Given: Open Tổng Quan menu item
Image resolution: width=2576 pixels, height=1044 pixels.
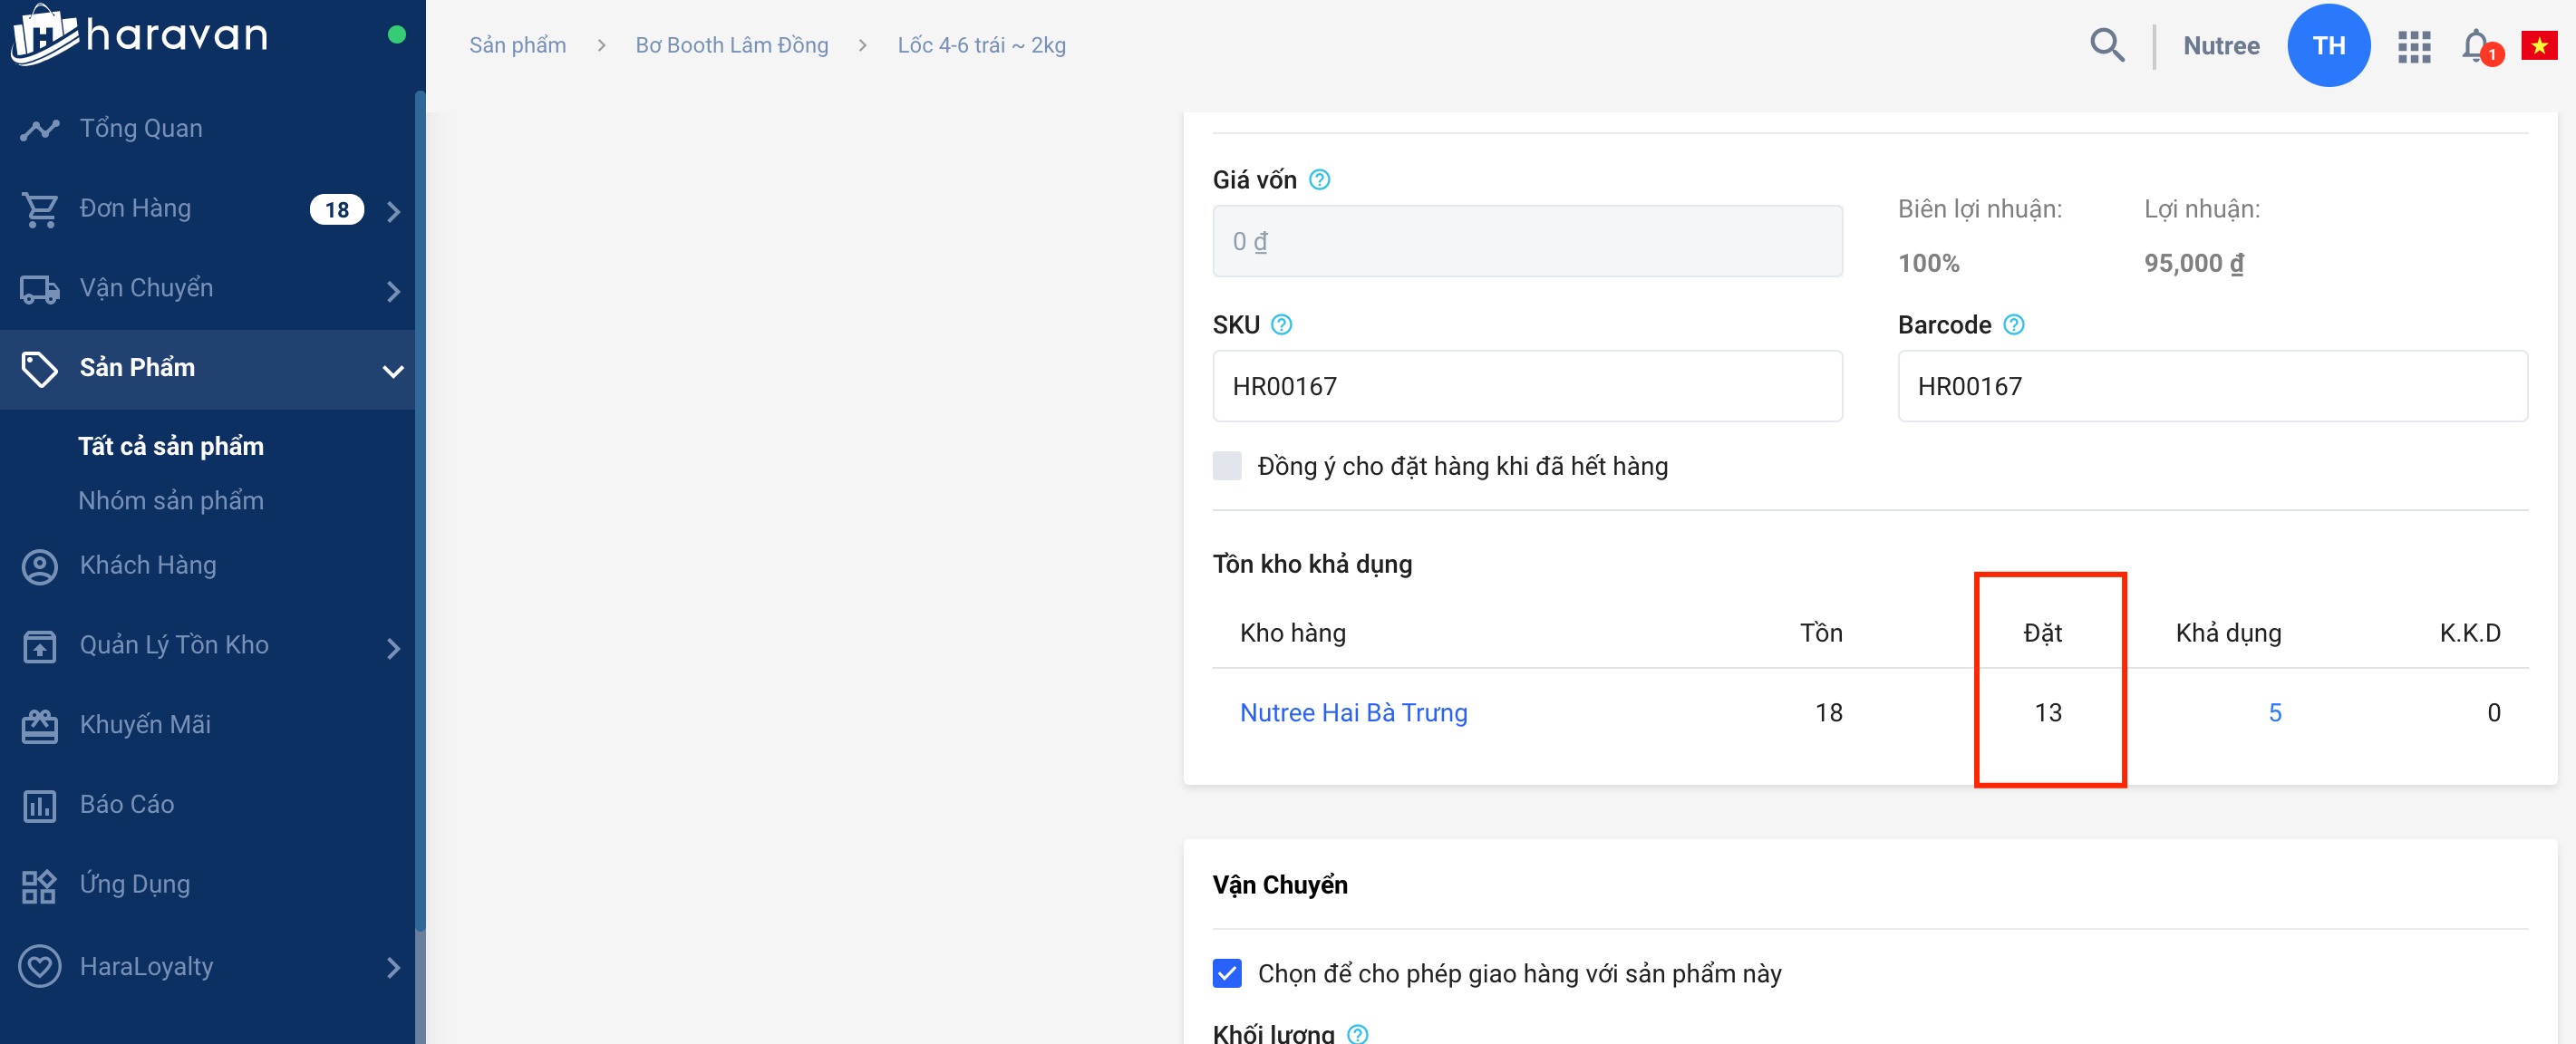Looking at the screenshot, I should click(207, 129).
